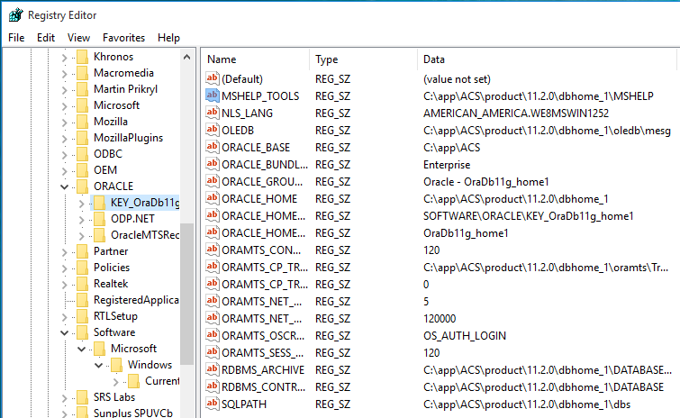The image size is (680, 418).
Task: Select the MSHELP_TOOLS value icon
Action: (x=212, y=95)
